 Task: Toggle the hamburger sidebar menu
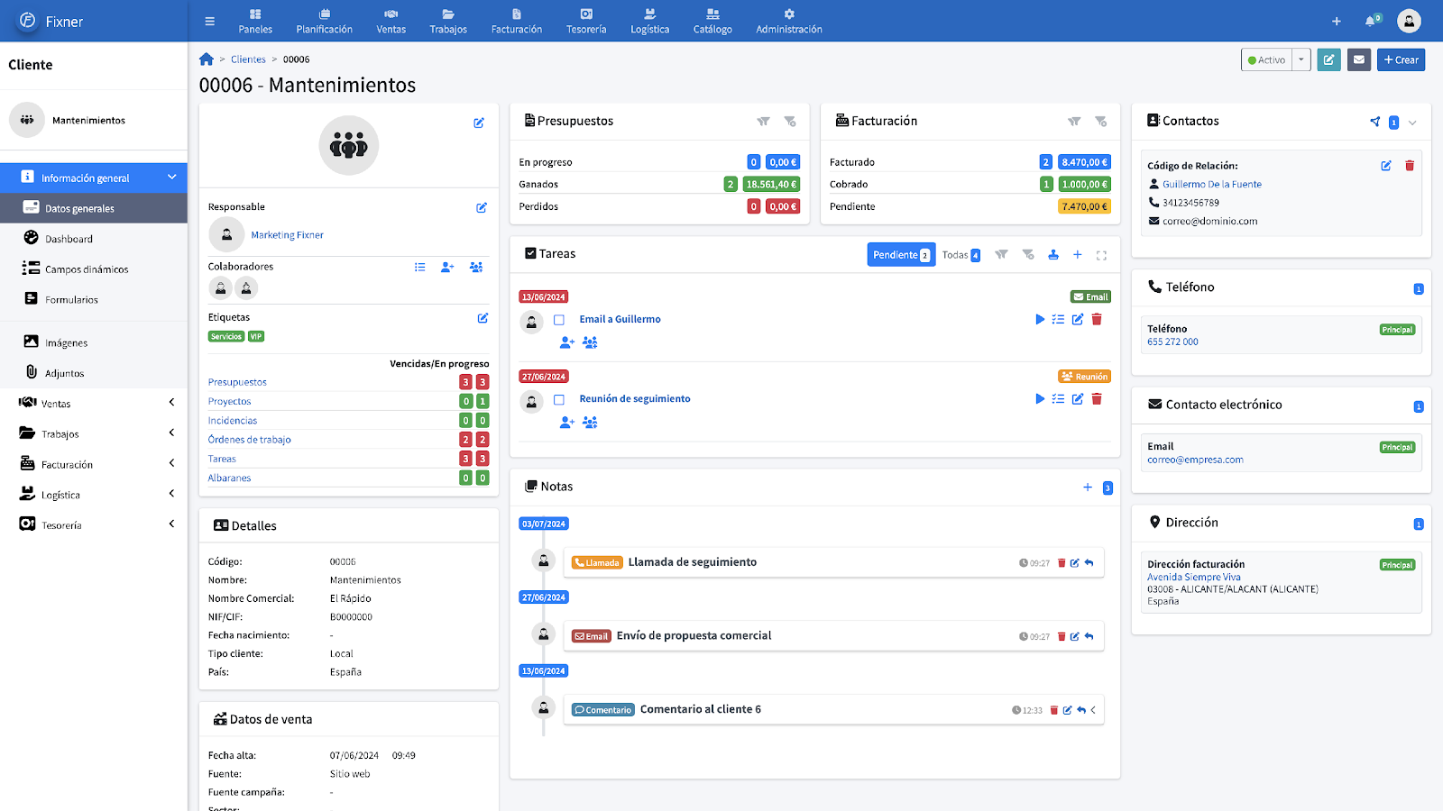click(209, 22)
